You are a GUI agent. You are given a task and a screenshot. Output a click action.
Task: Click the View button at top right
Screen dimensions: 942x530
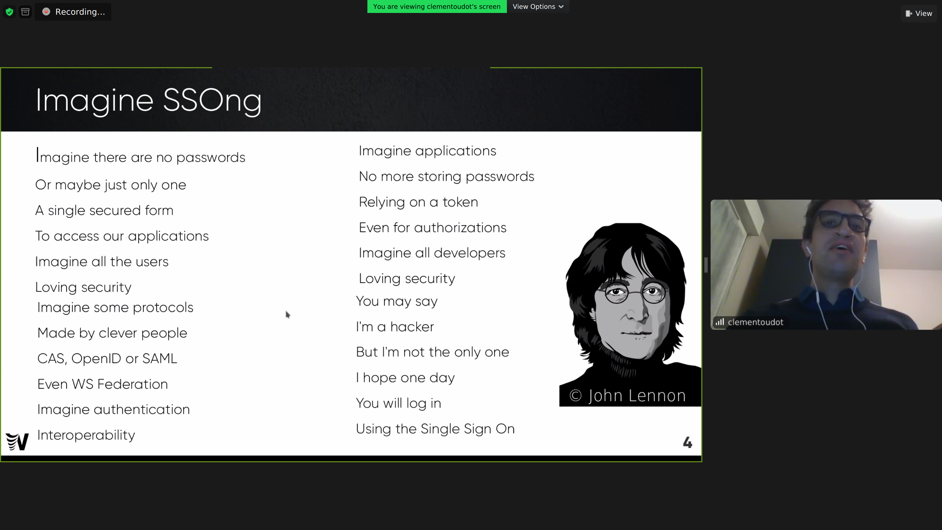click(918, 14)
